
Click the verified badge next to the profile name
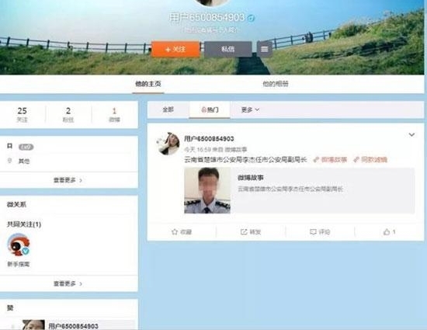click(x=251, y=18)
